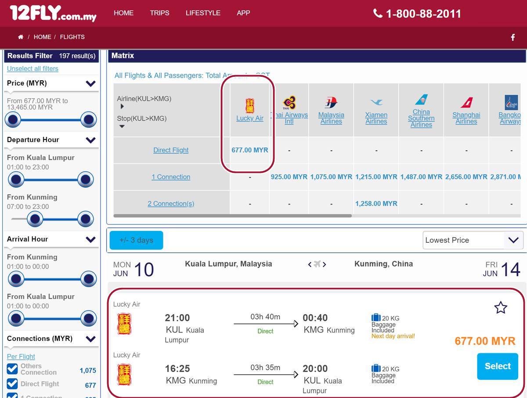Click the Malaysia Airlines logo in Matrix

[331, 103]
